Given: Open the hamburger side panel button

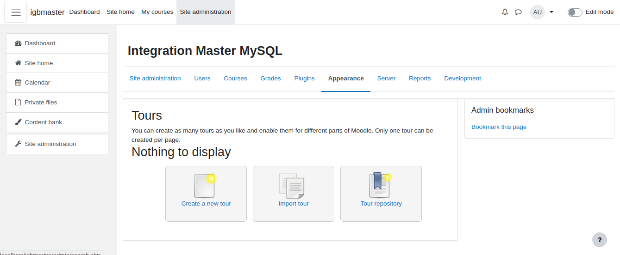Looking at the screenshot, I should click(x=16, y=12).
